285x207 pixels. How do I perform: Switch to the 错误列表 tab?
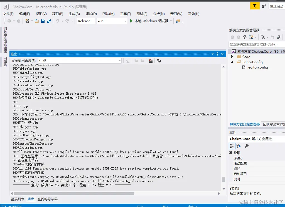(18, 199)
